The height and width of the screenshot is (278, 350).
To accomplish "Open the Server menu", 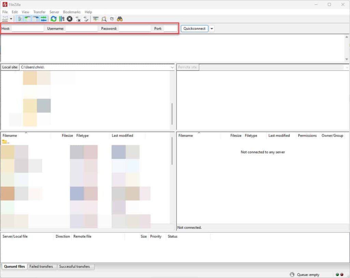I will (54, 12).
